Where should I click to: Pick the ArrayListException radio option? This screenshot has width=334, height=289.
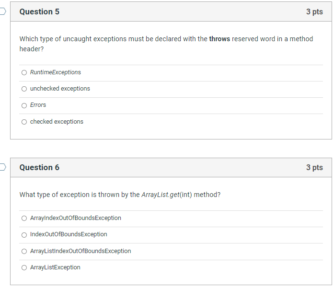(24, 268)
